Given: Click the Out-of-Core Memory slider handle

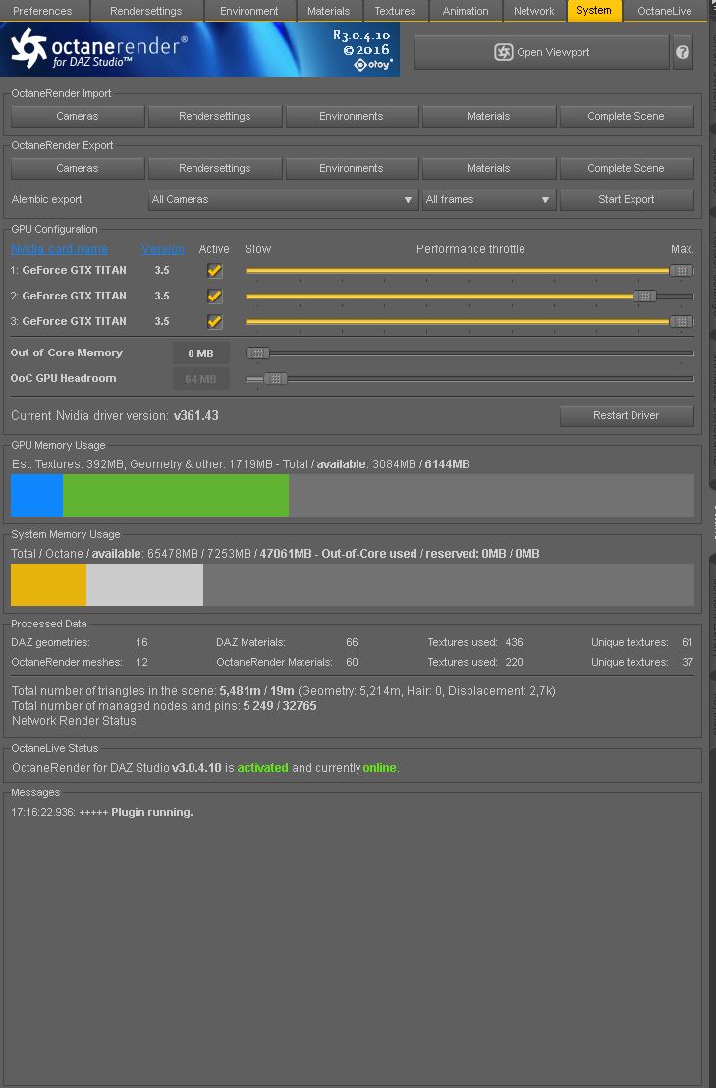Looking at the screenshot, I should point(258,354).
